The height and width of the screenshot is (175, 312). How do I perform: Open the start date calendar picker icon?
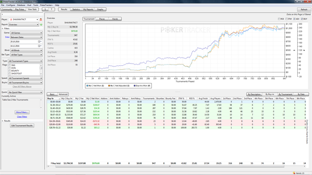click(x=39, y=42)
